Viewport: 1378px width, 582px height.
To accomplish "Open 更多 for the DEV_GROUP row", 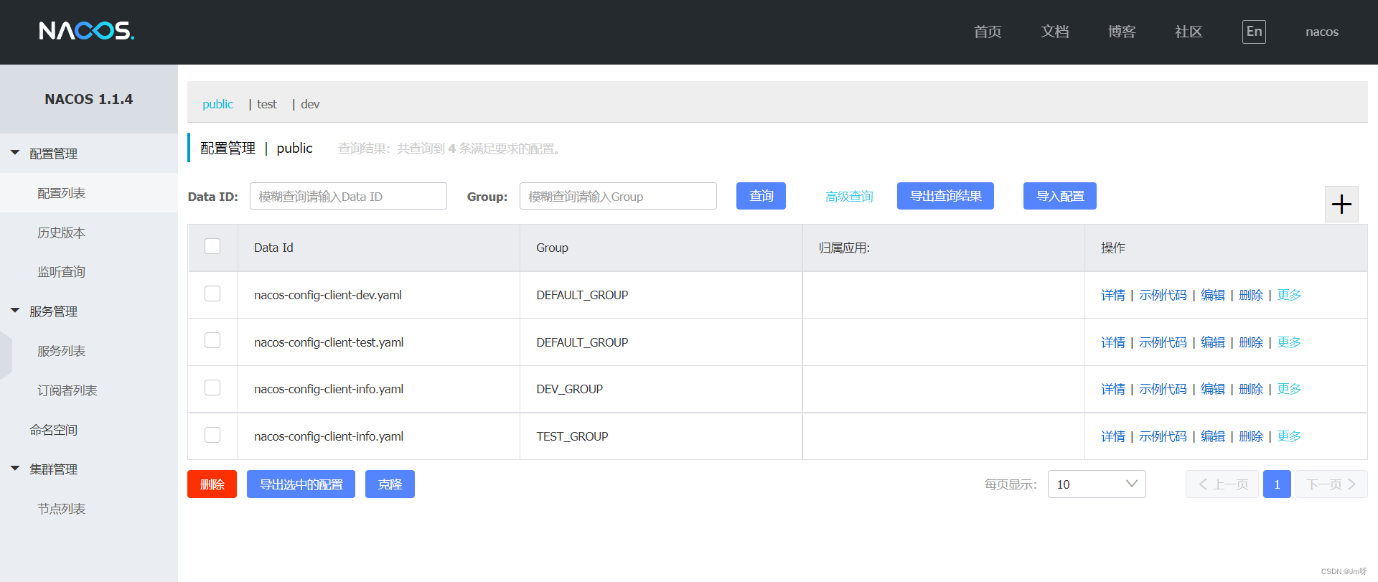I will (1289, 389).
